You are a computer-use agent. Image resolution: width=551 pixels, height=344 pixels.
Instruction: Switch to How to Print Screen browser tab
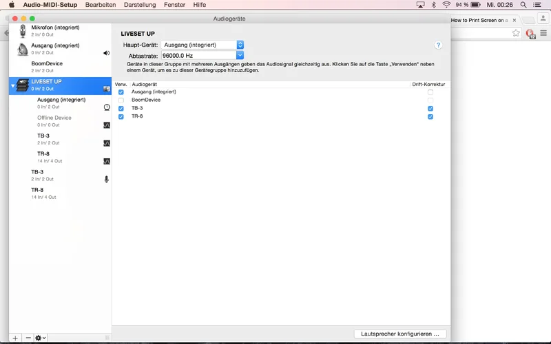pos(479,21)
